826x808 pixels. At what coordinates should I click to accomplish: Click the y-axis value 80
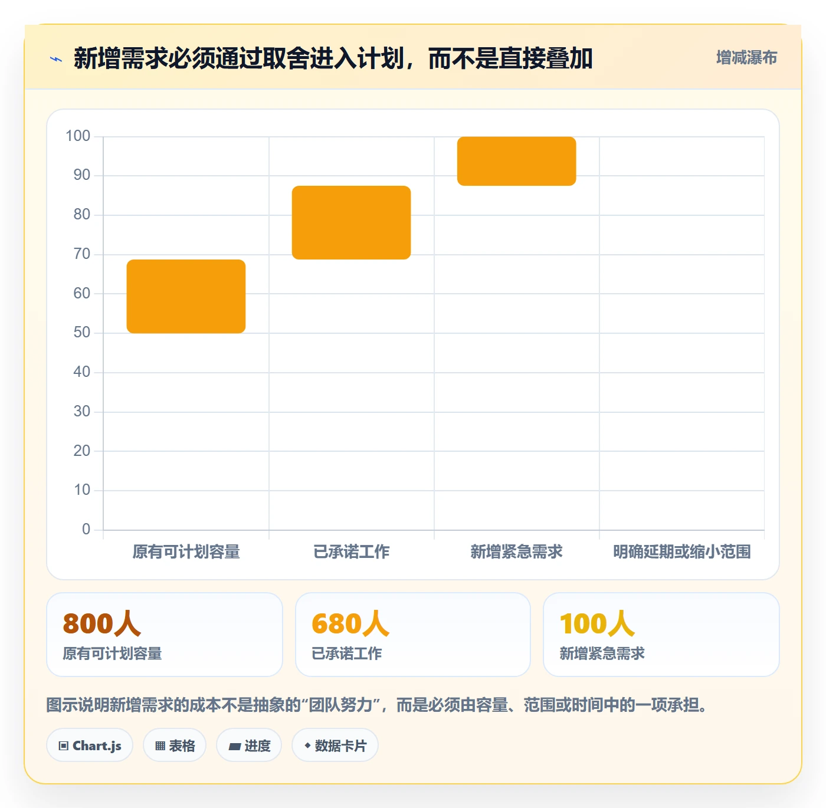(82, 215)
